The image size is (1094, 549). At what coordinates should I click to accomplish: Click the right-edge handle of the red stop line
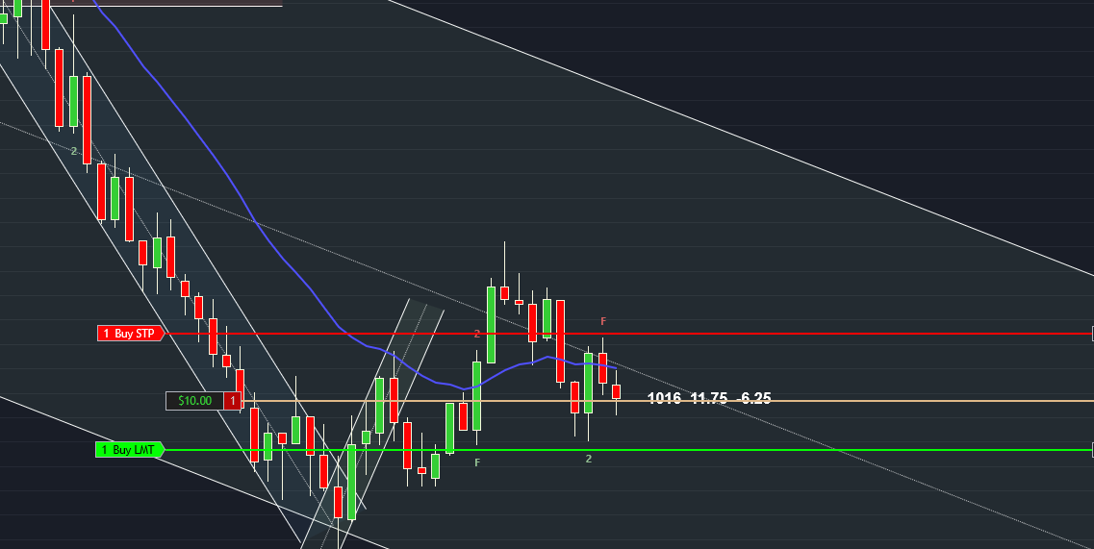pos(1091,334)
